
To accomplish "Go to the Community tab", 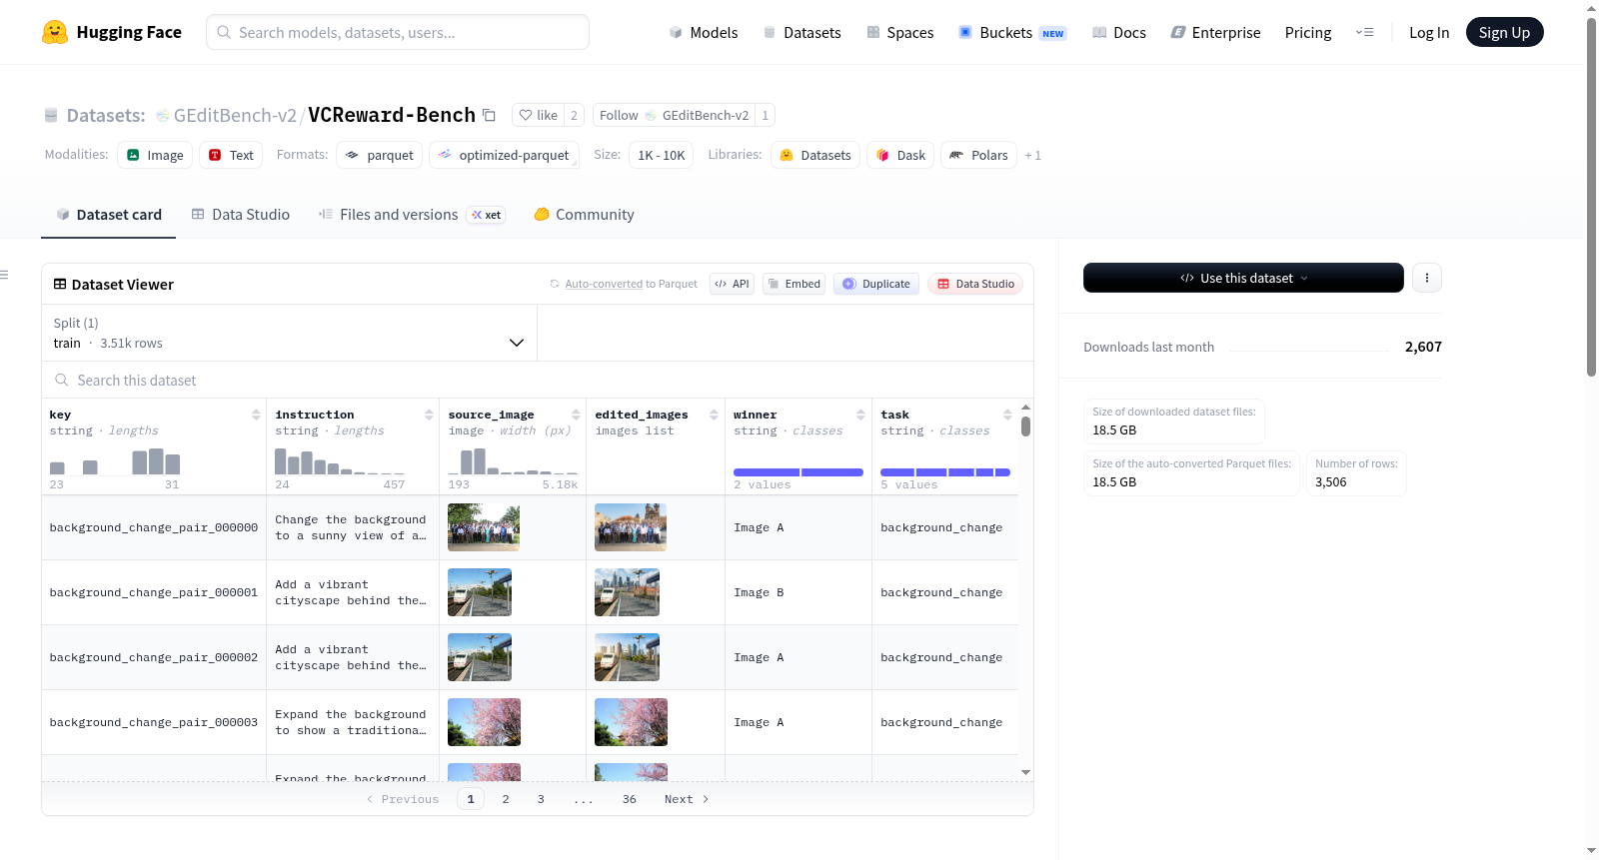I will pyautogui.click(x=585, y=214).
